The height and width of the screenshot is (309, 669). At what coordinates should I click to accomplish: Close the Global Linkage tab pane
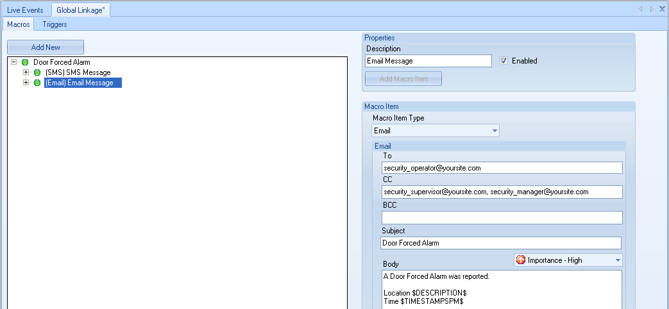(662, 9)
